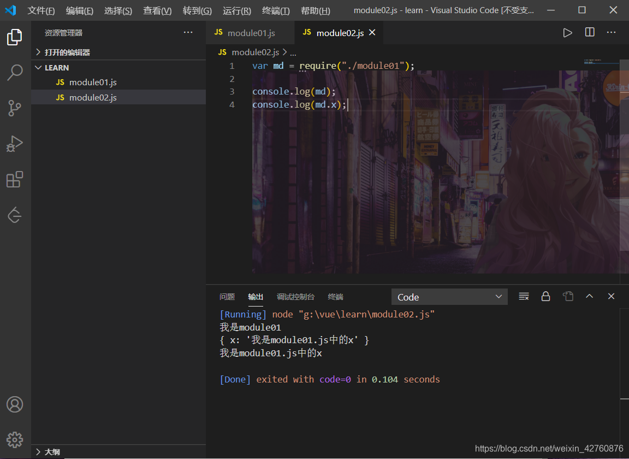Click line number 2 in the gutter
629x459 pixels.
[232, 79]
